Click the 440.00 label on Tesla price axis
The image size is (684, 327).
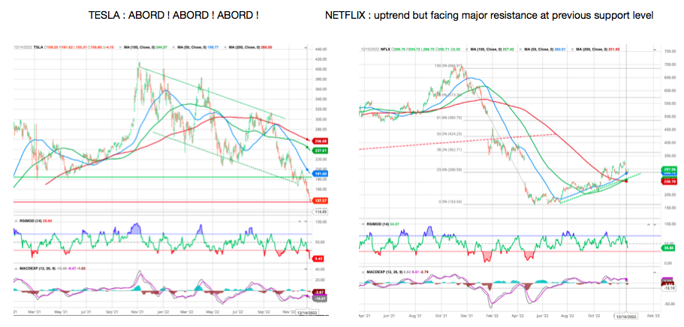click(x=321, y=49)
